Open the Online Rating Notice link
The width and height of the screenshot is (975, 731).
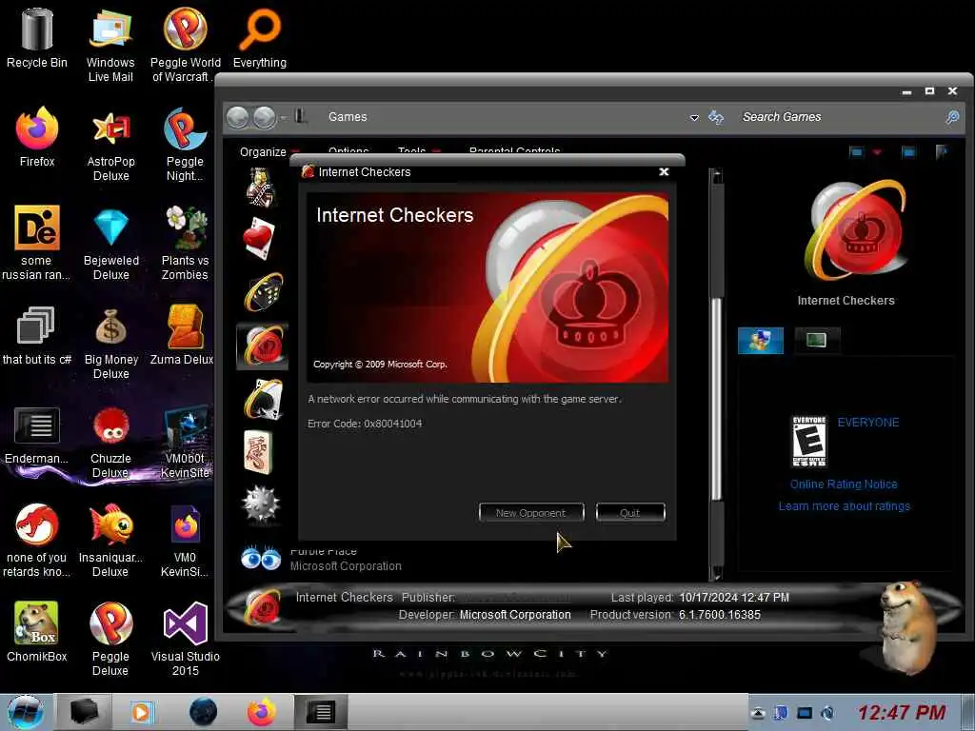pyautogui.click(x=844, y=484)
